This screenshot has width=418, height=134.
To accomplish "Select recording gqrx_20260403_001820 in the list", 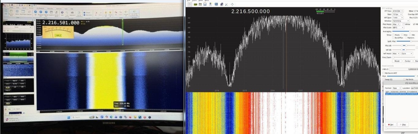I will (x=401, y=94).
